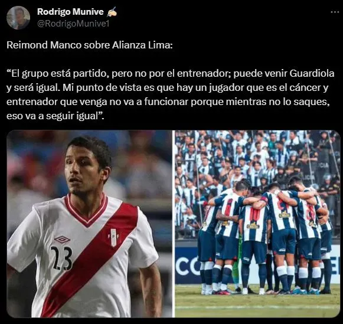The width and height of the screenshot is (343, 324).
Task: Open the three-dot more options menu
Action: click(x=335, y=12)
